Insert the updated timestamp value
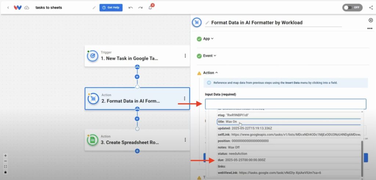Screen dimensions: 376x180 click(x=289, y=128)
